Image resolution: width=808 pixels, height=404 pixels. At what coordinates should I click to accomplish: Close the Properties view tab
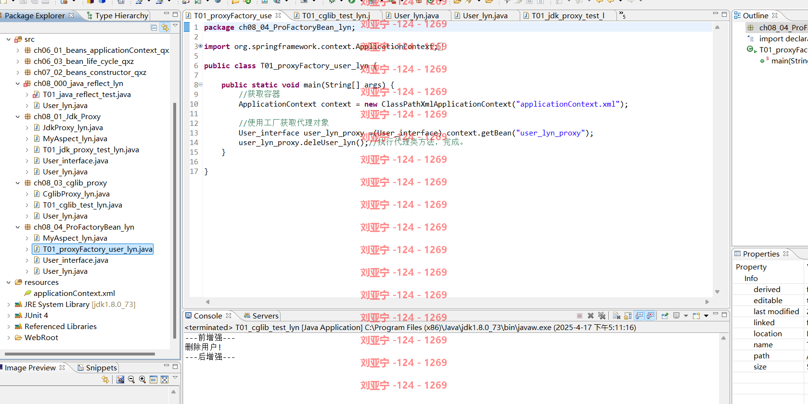click(x=786, y=254)
